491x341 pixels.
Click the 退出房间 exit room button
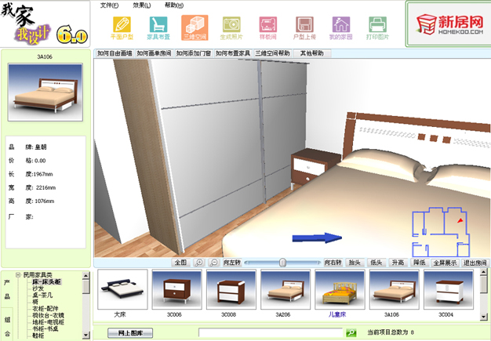click(475, 263)
